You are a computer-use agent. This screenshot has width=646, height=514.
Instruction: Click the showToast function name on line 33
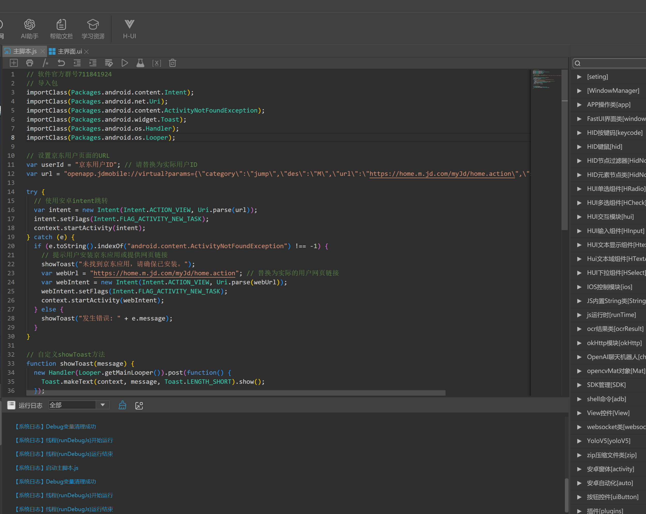point(77,364)
